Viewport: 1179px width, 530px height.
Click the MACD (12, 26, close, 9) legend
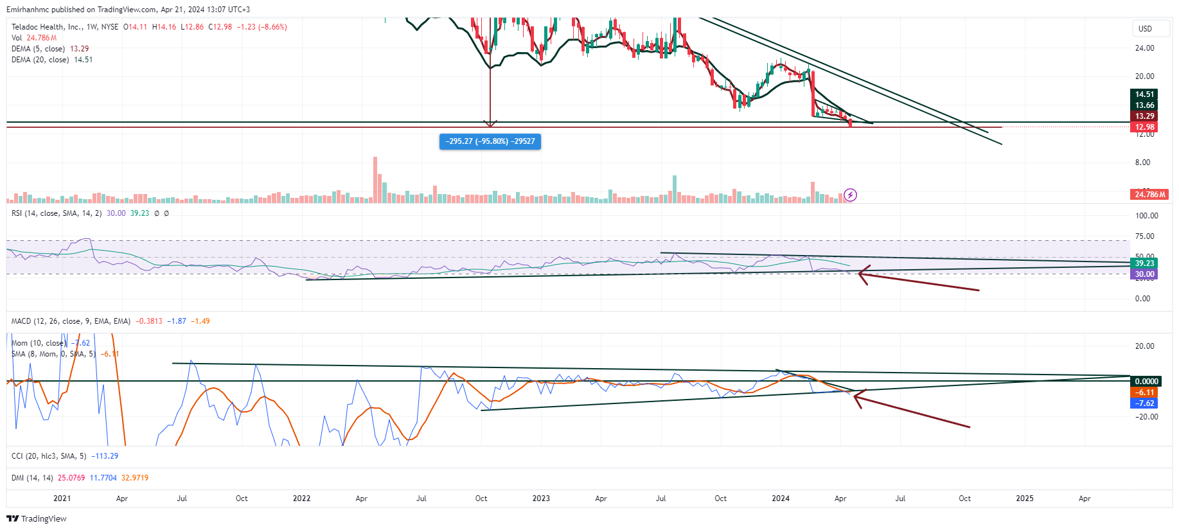[x=71, y=321]
